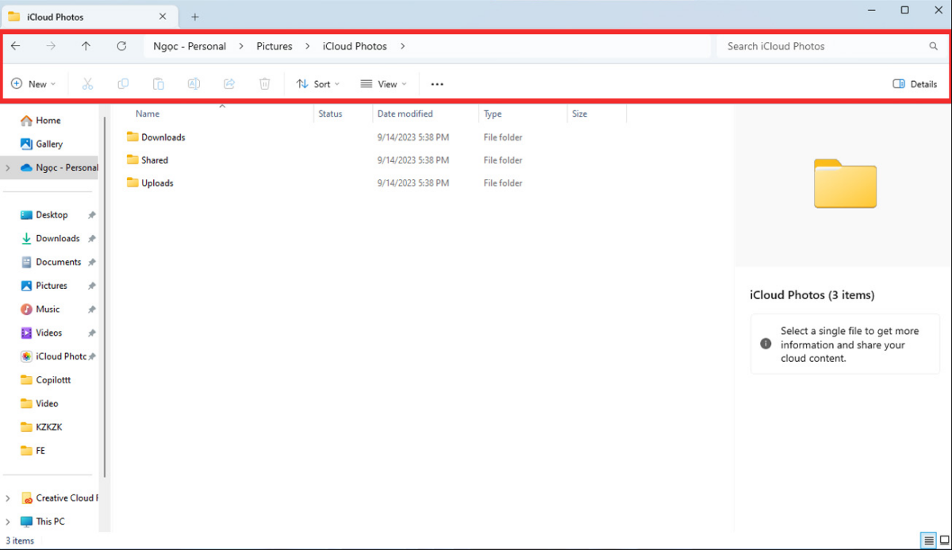Open the Sort dropdown menu
Screen dimensions: 952x550
(x=317, y=84)
